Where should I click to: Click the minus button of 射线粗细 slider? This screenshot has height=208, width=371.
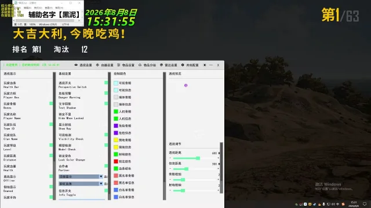pyautogui.click(x=170, y=190)
